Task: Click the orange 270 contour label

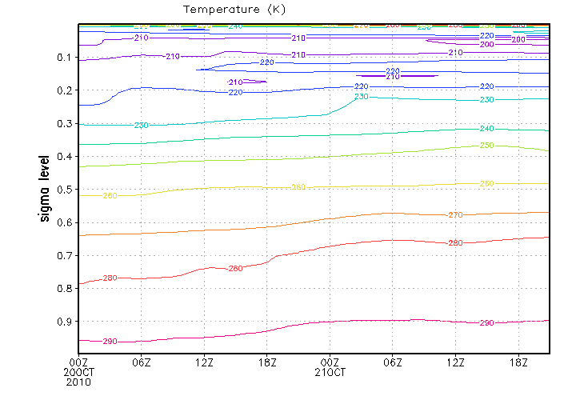Action: [x=455, y=215]
